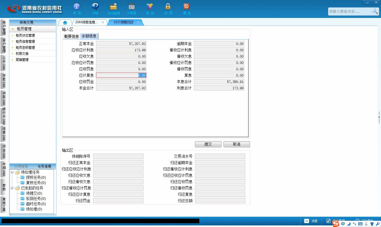Click the IME user account icon
381x227 pixels.
click(x=366, y=224)
